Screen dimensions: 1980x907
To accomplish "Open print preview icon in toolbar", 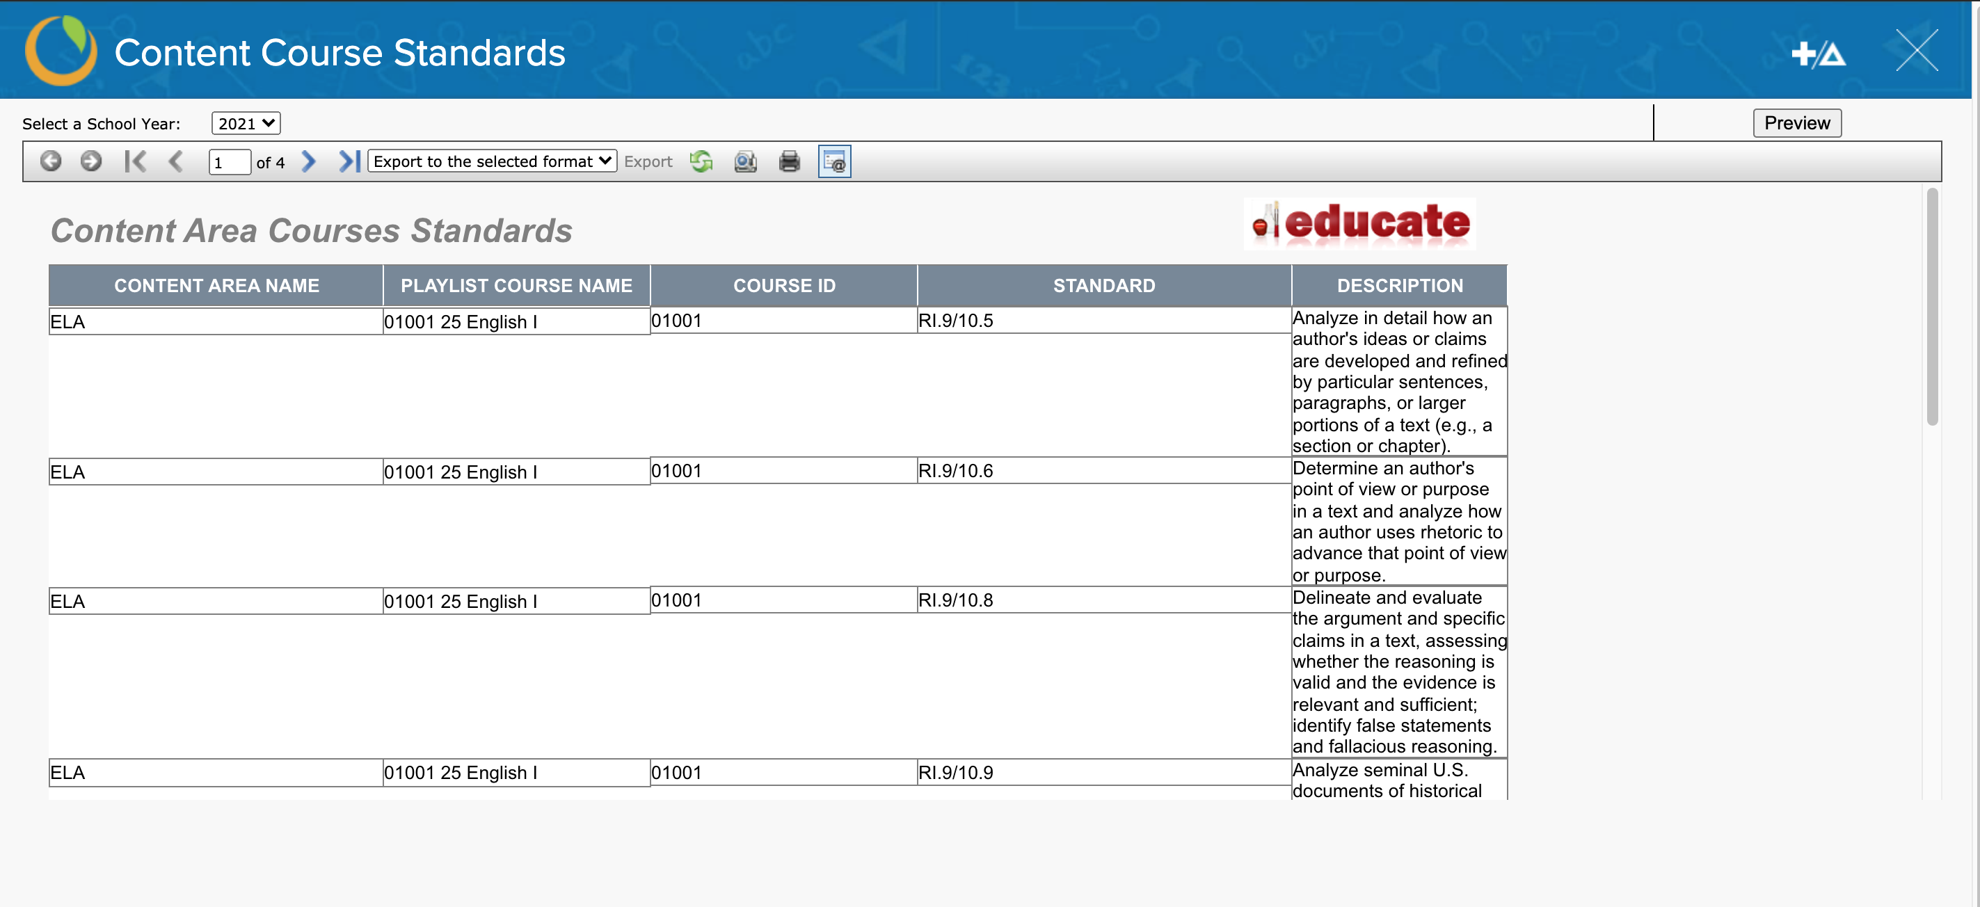I will (745, 161).
